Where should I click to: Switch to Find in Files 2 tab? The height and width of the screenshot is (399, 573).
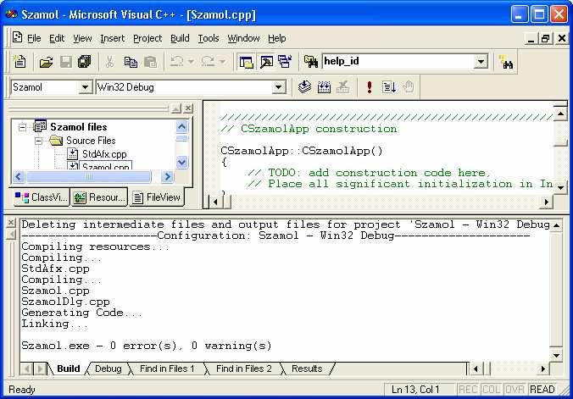pos(244,369)
